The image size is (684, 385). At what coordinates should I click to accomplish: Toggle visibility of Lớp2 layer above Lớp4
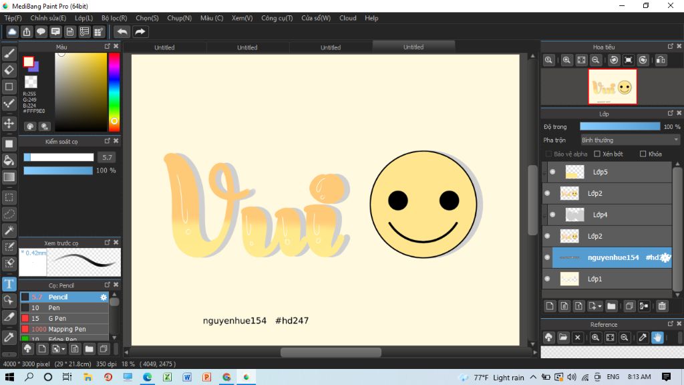tap(548, 193)
